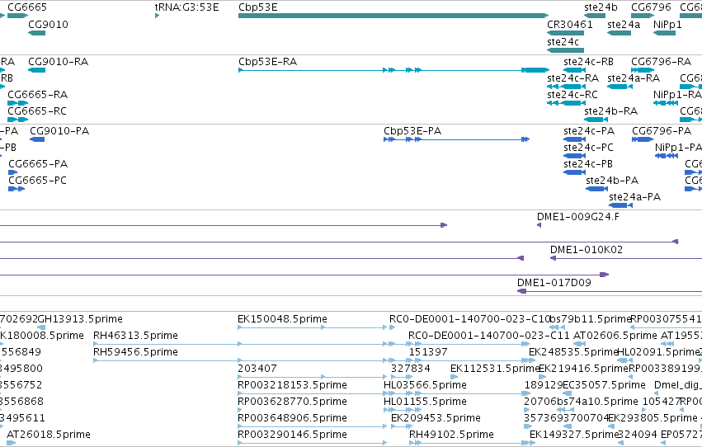This screenshot has width=702, height=447.
Task: Select the HL03566.5prime EST label
Action: 426,386
